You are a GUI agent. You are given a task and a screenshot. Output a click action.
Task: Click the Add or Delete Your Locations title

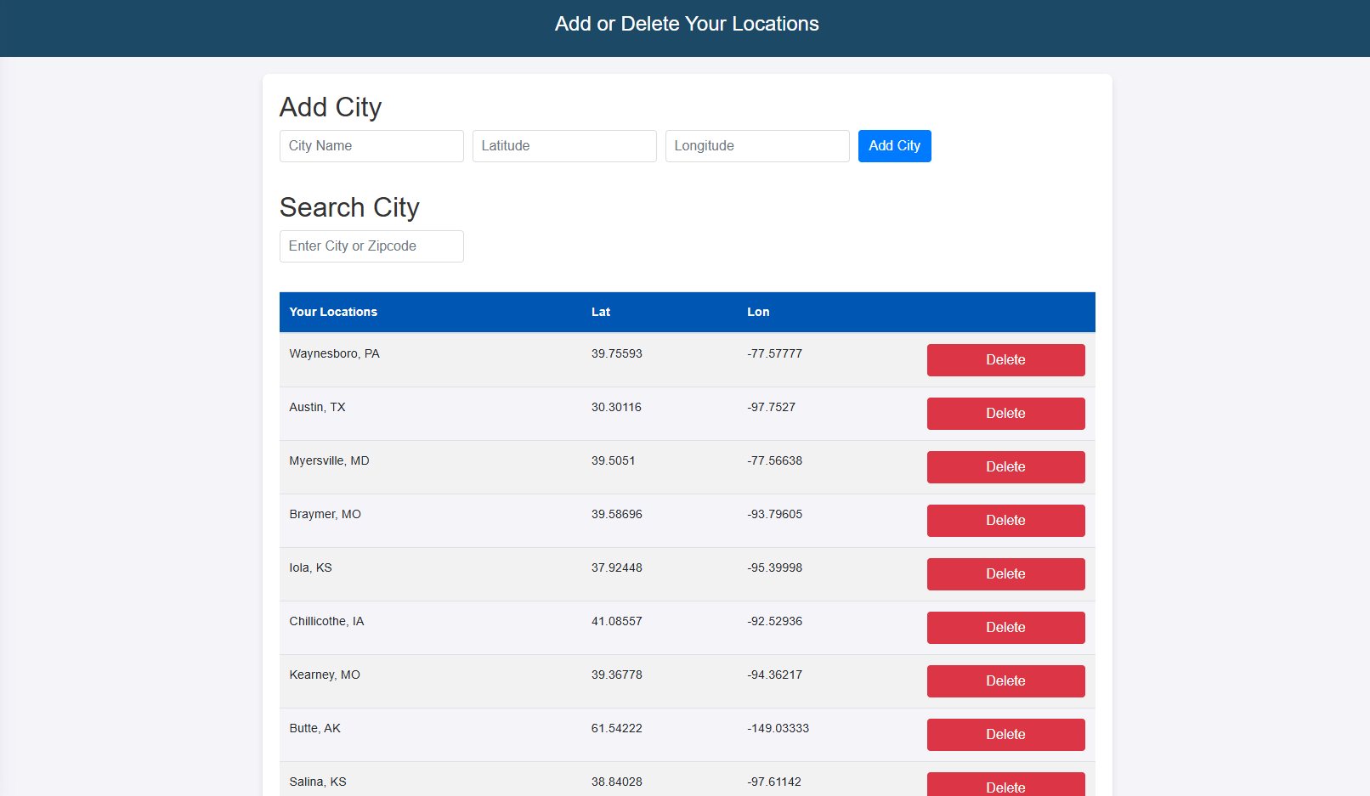687,24
